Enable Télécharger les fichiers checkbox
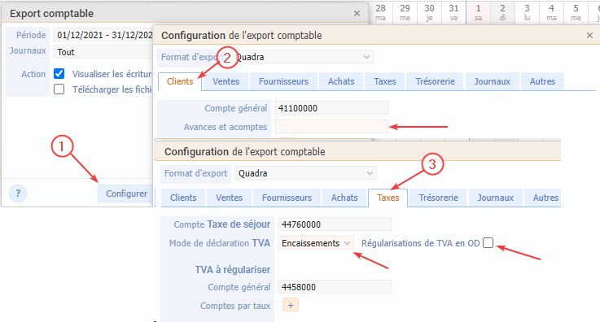 tap(59, 89)
